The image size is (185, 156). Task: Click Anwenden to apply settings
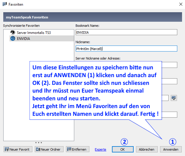(170, 149)
